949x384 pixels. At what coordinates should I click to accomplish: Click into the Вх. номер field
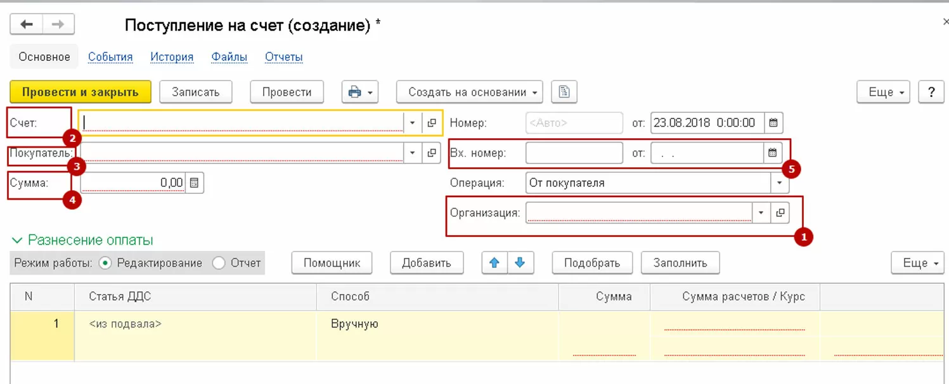[x=574, y=153]
